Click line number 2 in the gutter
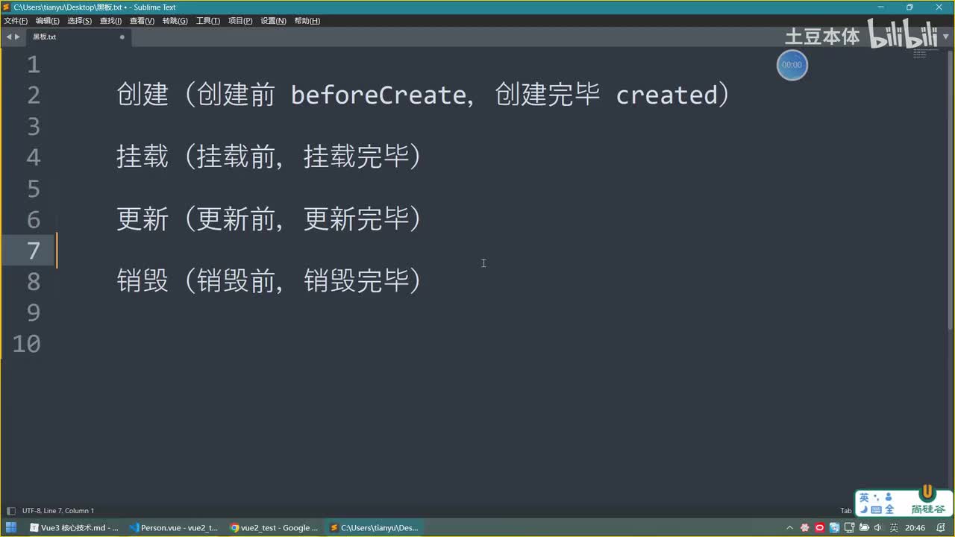This screenshot has width=955, height=537. click(34, 95)
